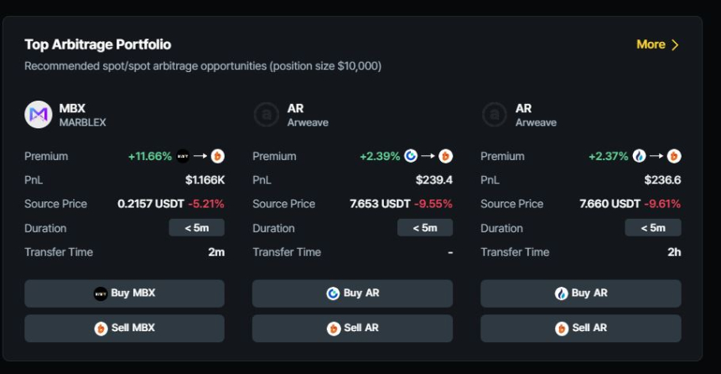Click source exchange icon in MBX premium row
This screenshot has height=374, width=721.
[183, 156]
